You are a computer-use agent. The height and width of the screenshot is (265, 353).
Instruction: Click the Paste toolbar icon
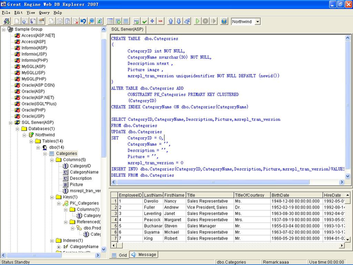(x=67, y=21)
